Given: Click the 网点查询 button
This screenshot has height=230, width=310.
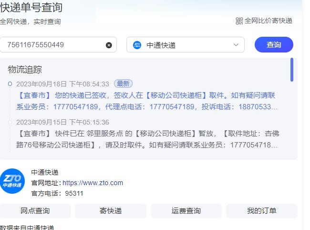Looking at the screenshot, I should coord(35,211).
